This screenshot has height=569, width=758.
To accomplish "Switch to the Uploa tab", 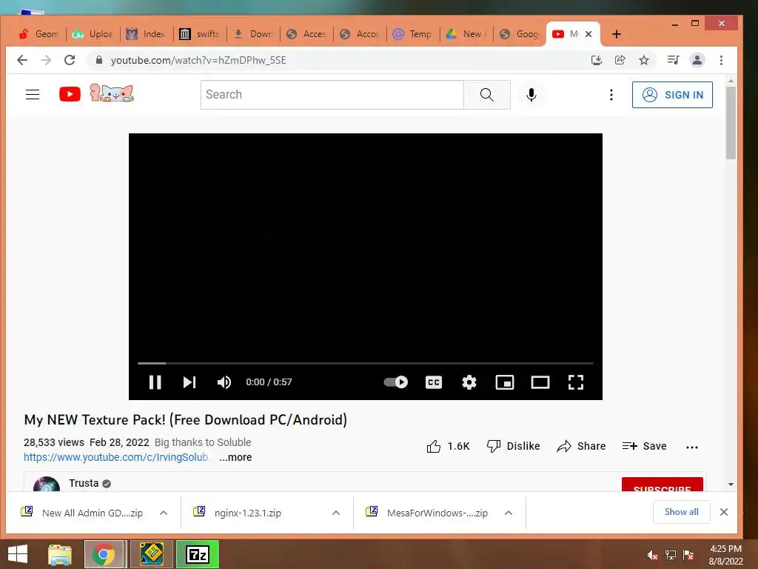I will (x=92, y=34).
